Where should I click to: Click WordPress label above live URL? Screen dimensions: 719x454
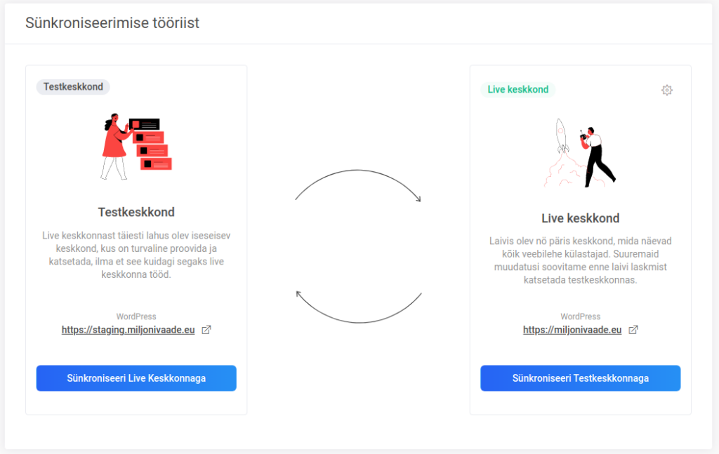[580, 316]
